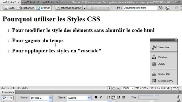Viewport: 182px width, 102px height.
Task: Open the Propriétés help icon
Action: [x=179, y=97]
